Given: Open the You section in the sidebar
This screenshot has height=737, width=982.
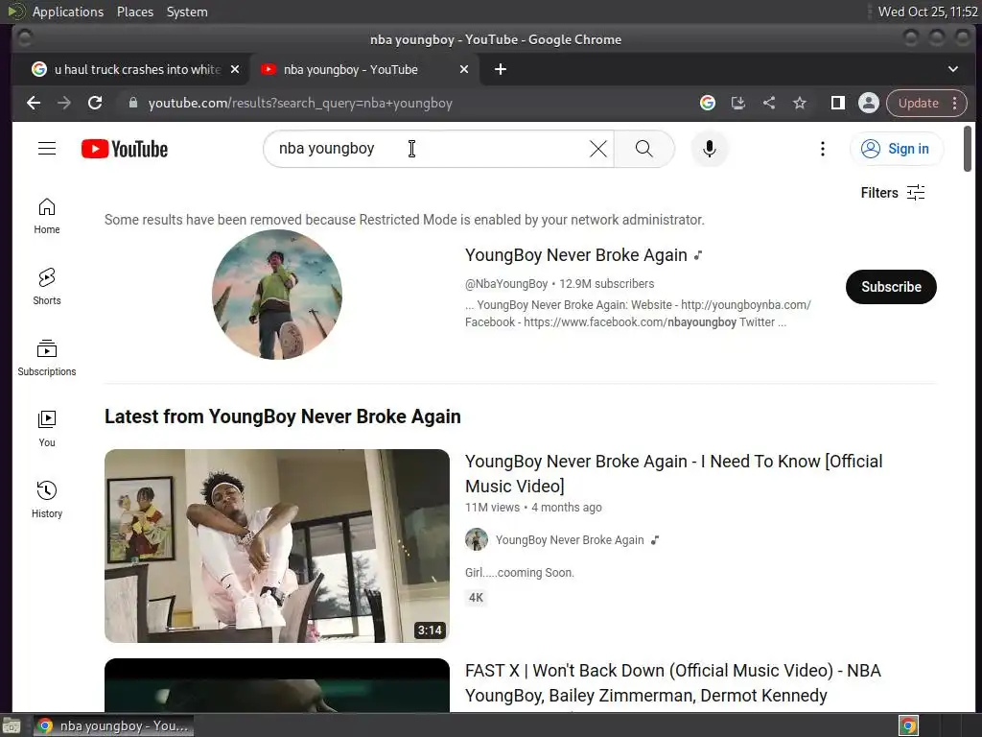Looking at the screenshot, I should point(47,429).
